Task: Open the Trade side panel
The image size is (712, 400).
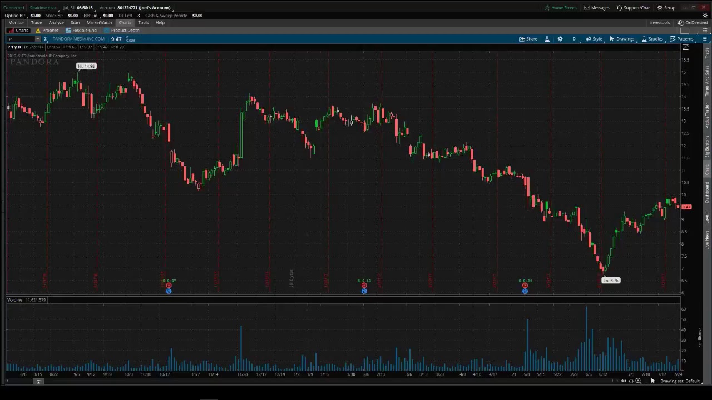Action: coord(707,52)
